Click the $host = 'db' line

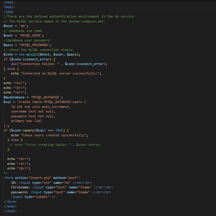point(16,26)
